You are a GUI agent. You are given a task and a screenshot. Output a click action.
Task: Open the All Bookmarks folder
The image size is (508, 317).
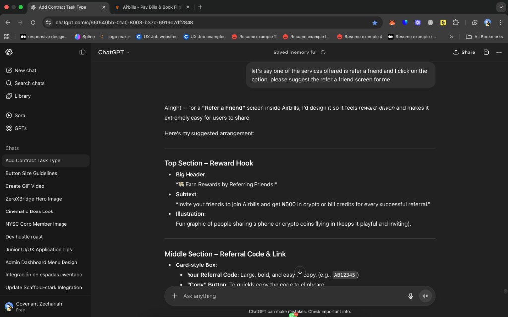pyautogui.click(x=484, y=37)
